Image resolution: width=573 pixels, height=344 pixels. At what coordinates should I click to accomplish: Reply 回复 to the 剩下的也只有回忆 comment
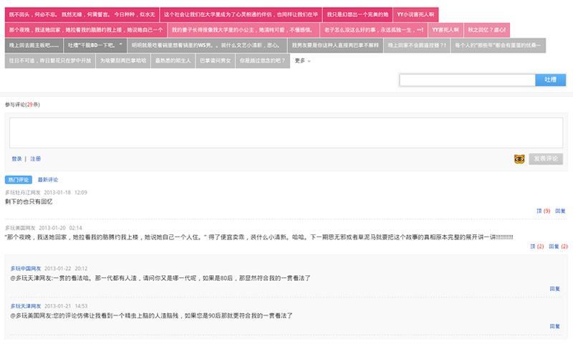coord(560,211)
